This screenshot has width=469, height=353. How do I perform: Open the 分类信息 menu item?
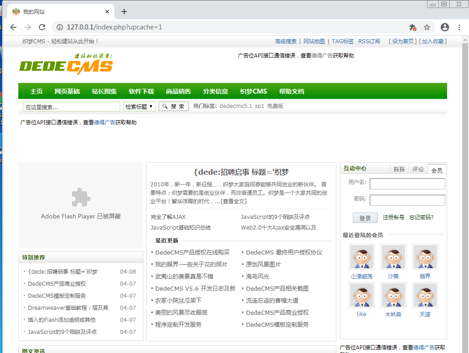coord(216,91)
